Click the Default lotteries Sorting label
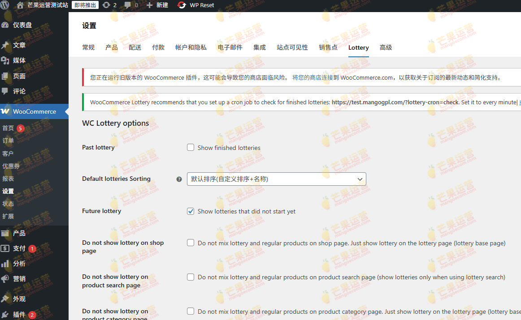521x320 pixels. coord(116,179)
